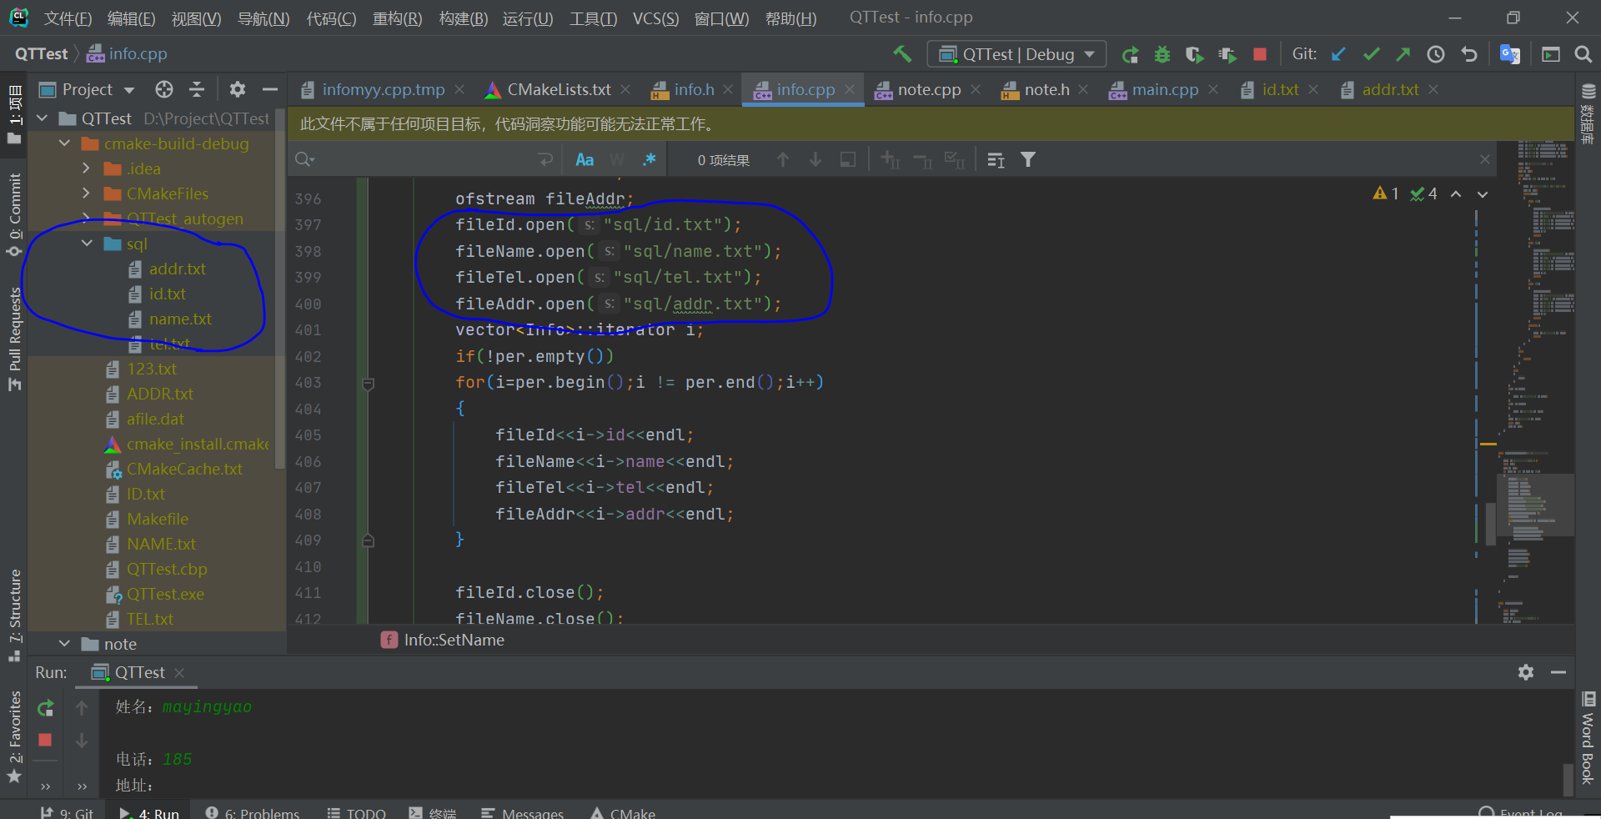
Task: Click into the find search input field
Action: [x=425, y=160]
